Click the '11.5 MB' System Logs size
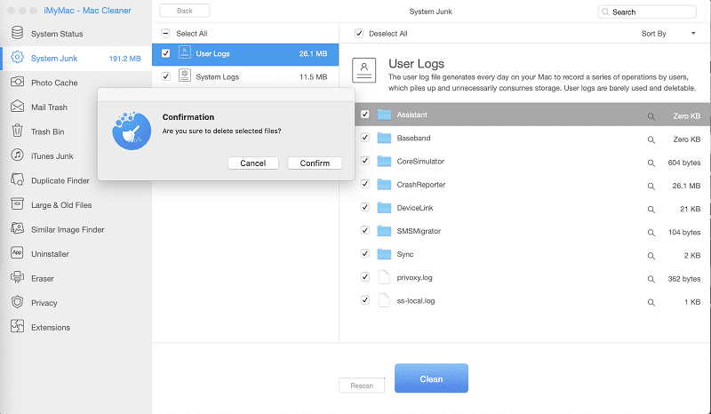The width and height of the screenshot is (711, 414). point(313,76)
